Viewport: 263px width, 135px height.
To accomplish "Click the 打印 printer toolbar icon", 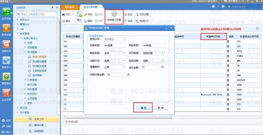I will pos(63,15).
